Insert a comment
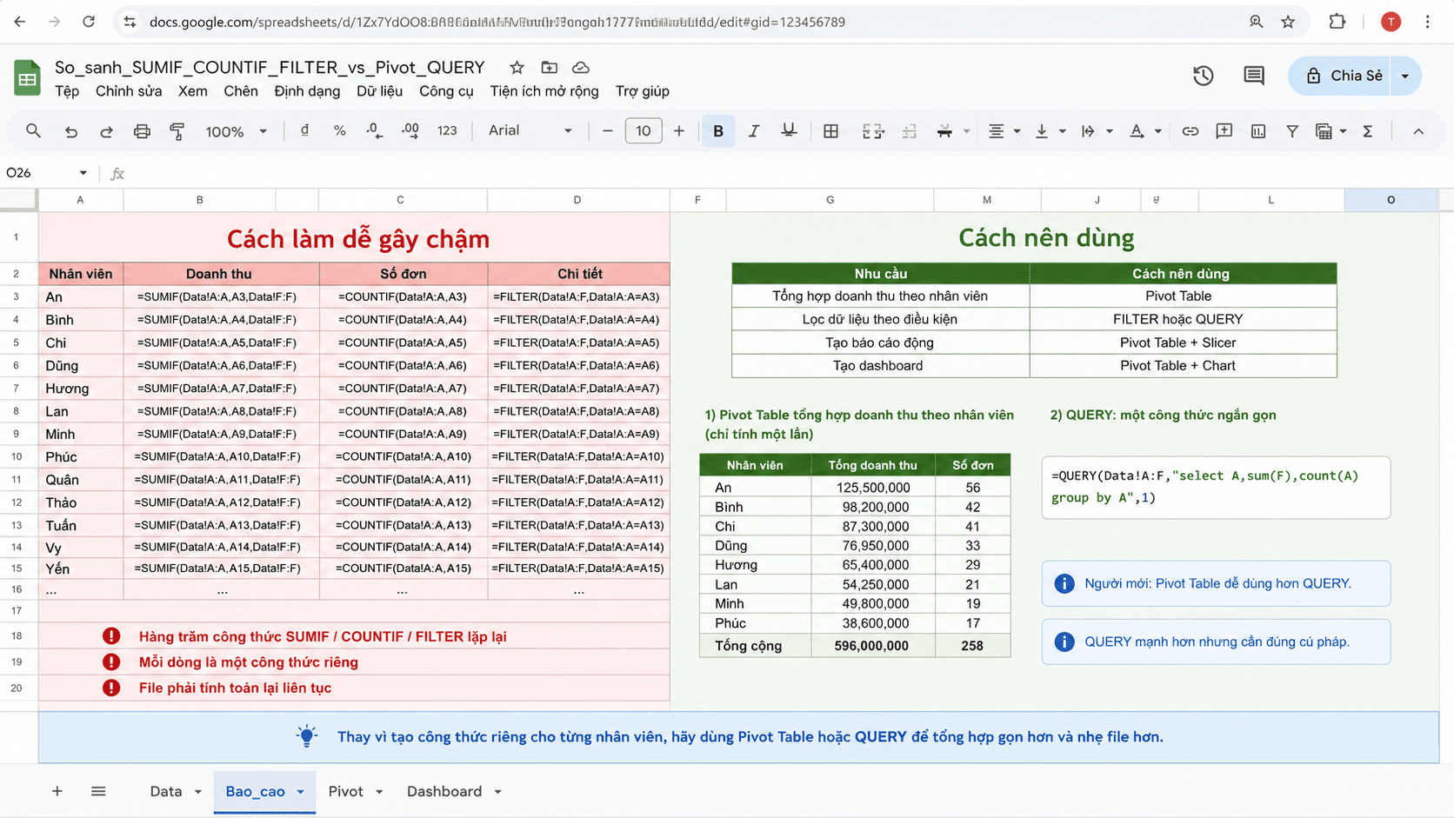Viewport: 1454px width, 818px height. 1224,131
